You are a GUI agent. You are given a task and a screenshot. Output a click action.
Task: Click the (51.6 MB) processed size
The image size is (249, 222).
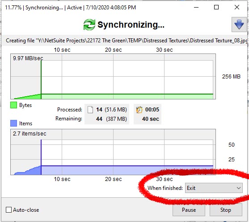click(x=116, y=110)
